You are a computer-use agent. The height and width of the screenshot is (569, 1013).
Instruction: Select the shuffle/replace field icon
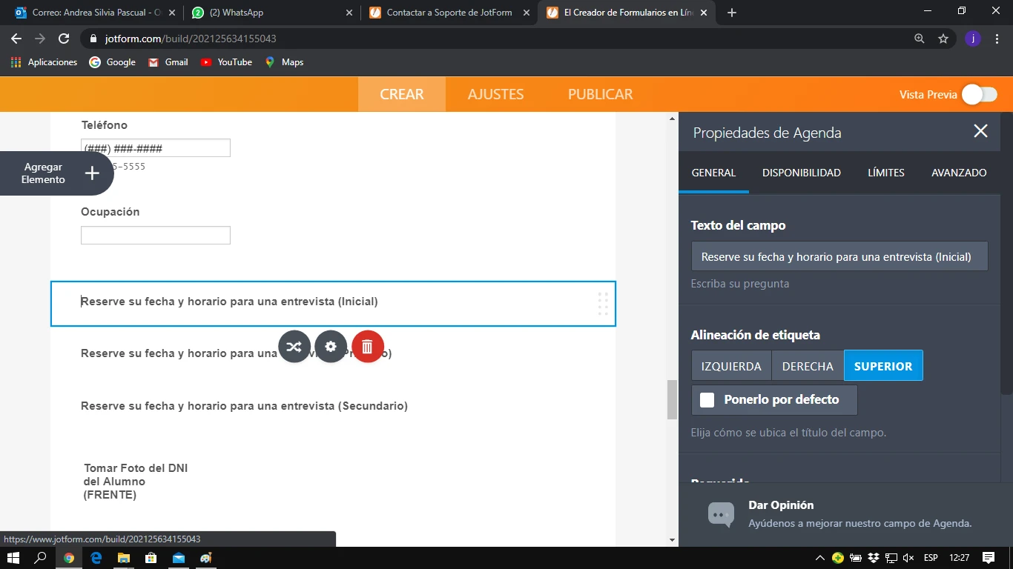(x=294, y=346)
